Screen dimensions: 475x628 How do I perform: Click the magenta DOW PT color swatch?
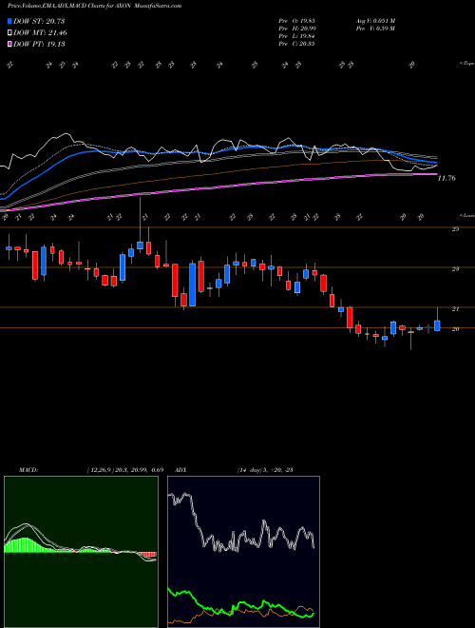(9, 44)
